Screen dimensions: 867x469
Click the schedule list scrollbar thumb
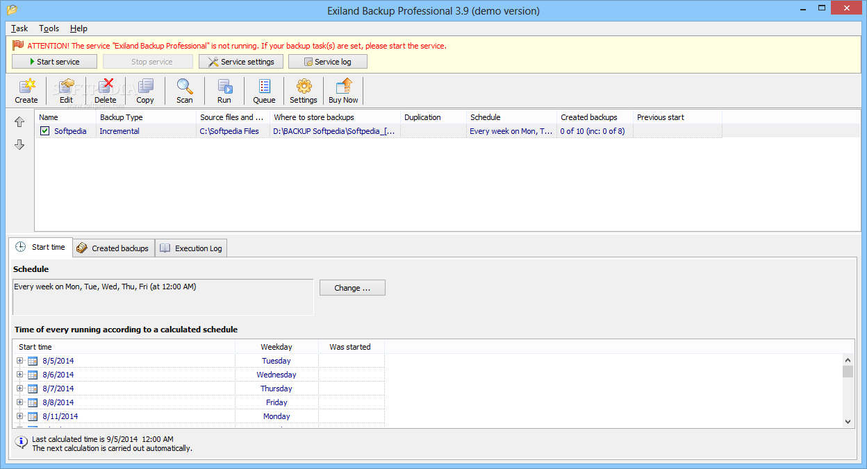848,372
